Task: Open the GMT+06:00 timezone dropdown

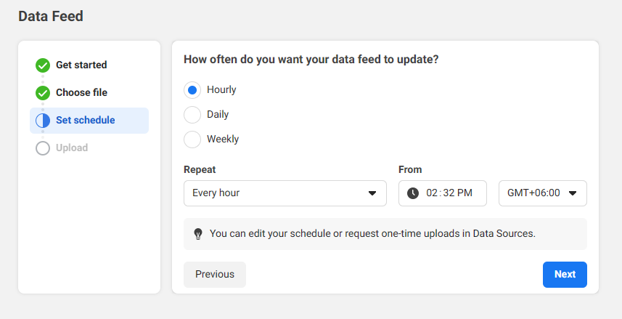Action: pos(542,193)
